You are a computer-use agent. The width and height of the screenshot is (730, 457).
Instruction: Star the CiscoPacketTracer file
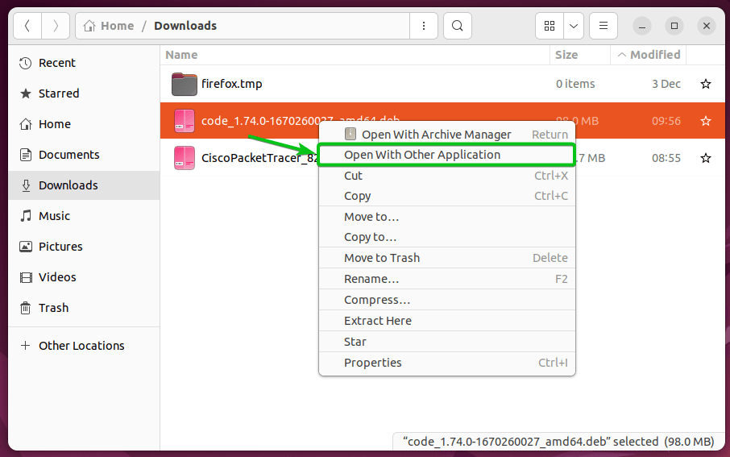click(706, 158)
